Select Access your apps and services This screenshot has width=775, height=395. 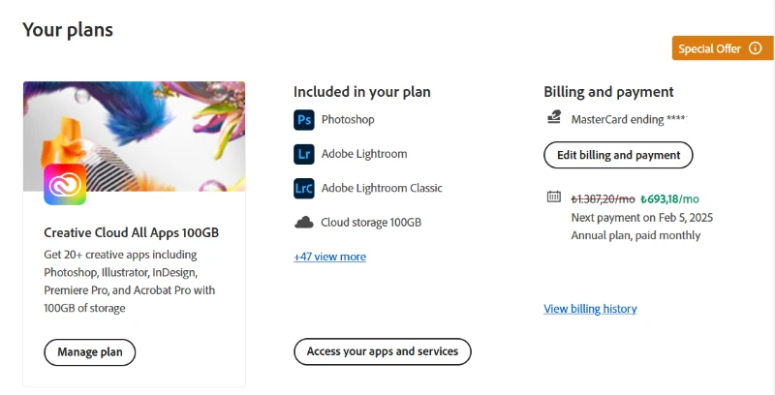[383, 351]
